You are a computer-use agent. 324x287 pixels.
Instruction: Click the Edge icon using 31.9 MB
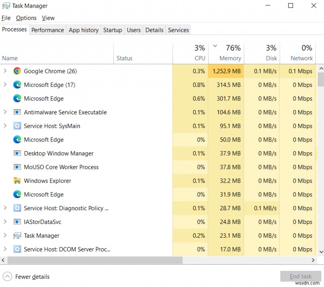pyautogui.click(x=17, y=194)
